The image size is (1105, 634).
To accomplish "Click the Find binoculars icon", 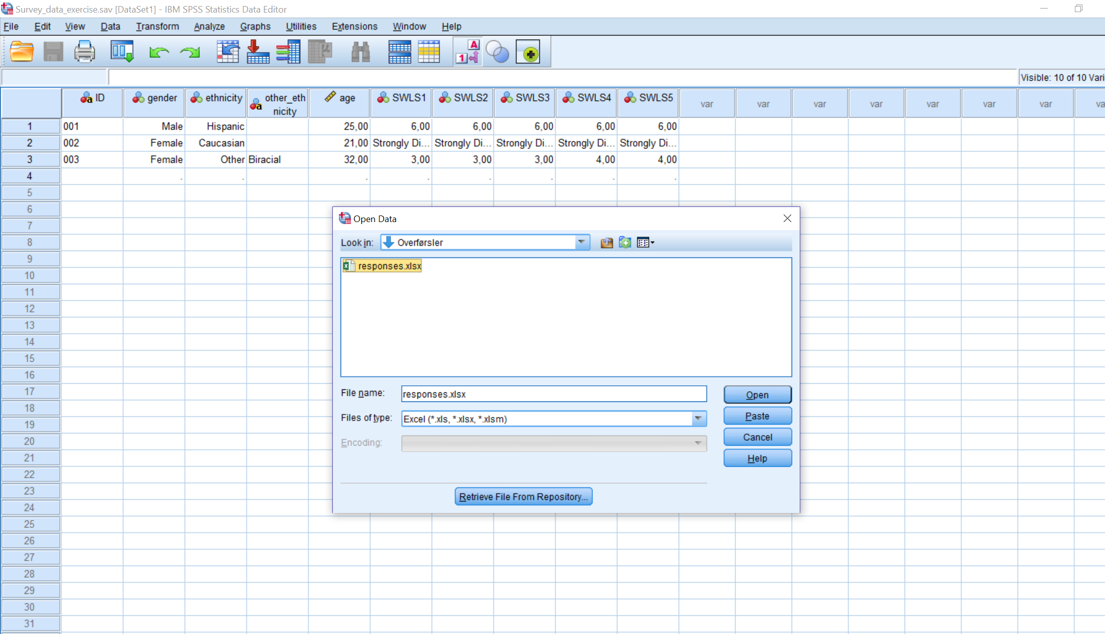I will point(360,52).
